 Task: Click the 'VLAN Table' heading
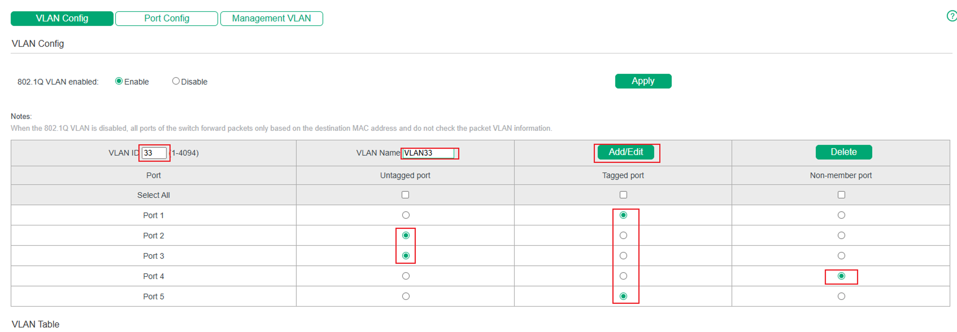[35, 324]
